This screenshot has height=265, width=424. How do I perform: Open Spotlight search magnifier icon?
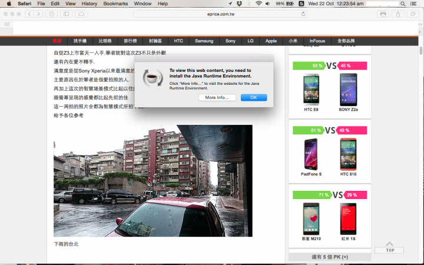(x=403, y=4)
